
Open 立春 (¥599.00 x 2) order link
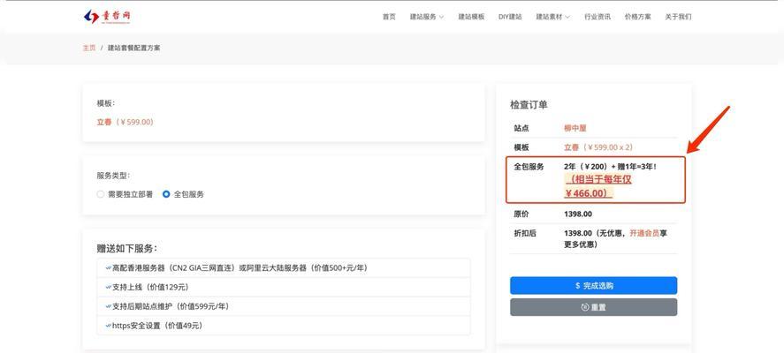point(598,147)
